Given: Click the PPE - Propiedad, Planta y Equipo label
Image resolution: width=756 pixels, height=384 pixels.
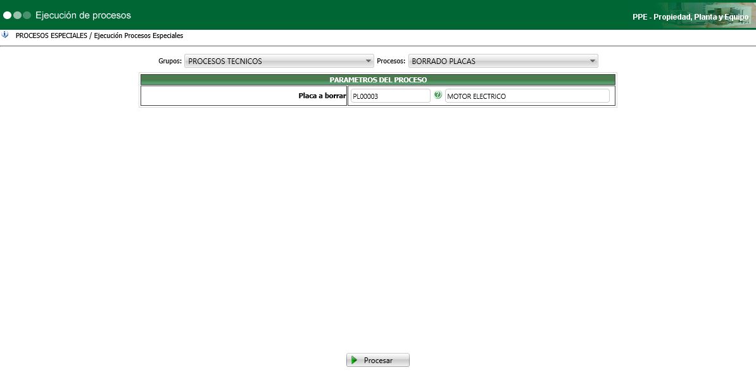Looking at the screenshot, I should 690,17.
